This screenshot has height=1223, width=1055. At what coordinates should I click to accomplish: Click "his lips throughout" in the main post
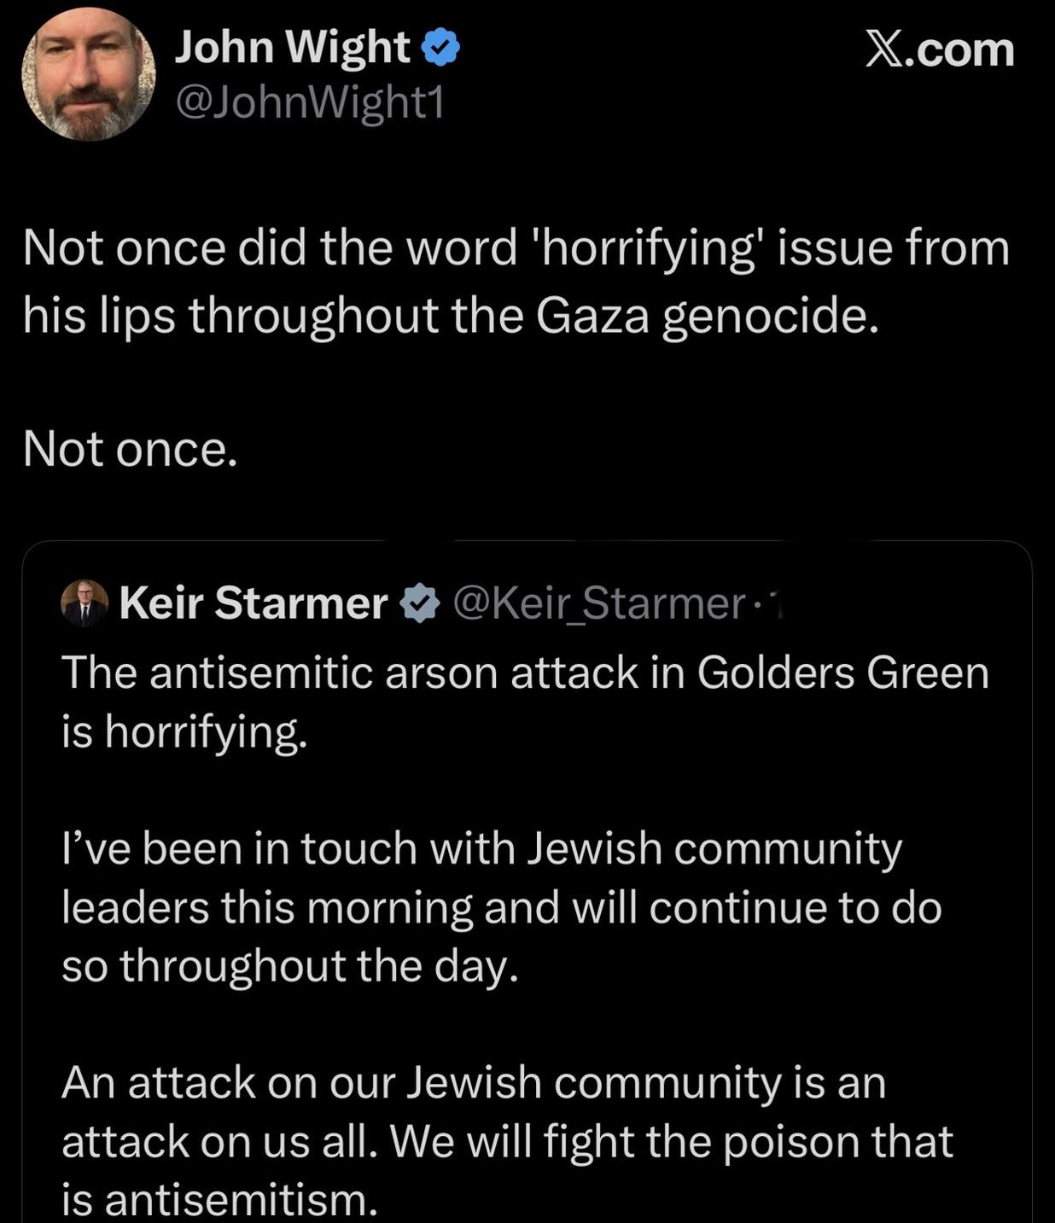click(x=231, y=315)
